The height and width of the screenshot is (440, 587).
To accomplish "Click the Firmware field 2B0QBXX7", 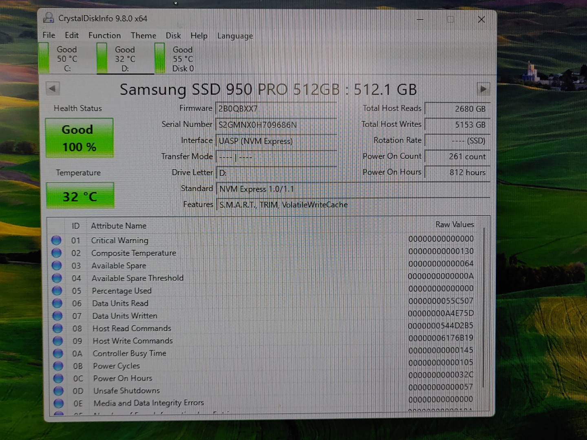I will [x=276, y=108].
